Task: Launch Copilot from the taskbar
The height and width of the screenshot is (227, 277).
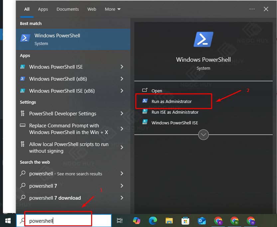Action: click(137, 221)
